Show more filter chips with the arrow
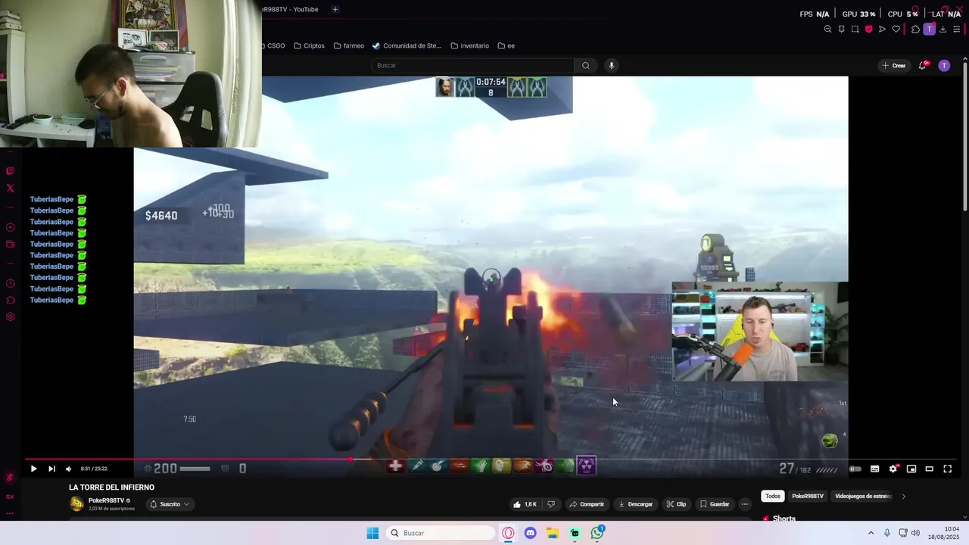Viewport: 969px width, 545px height. point(903,497)
